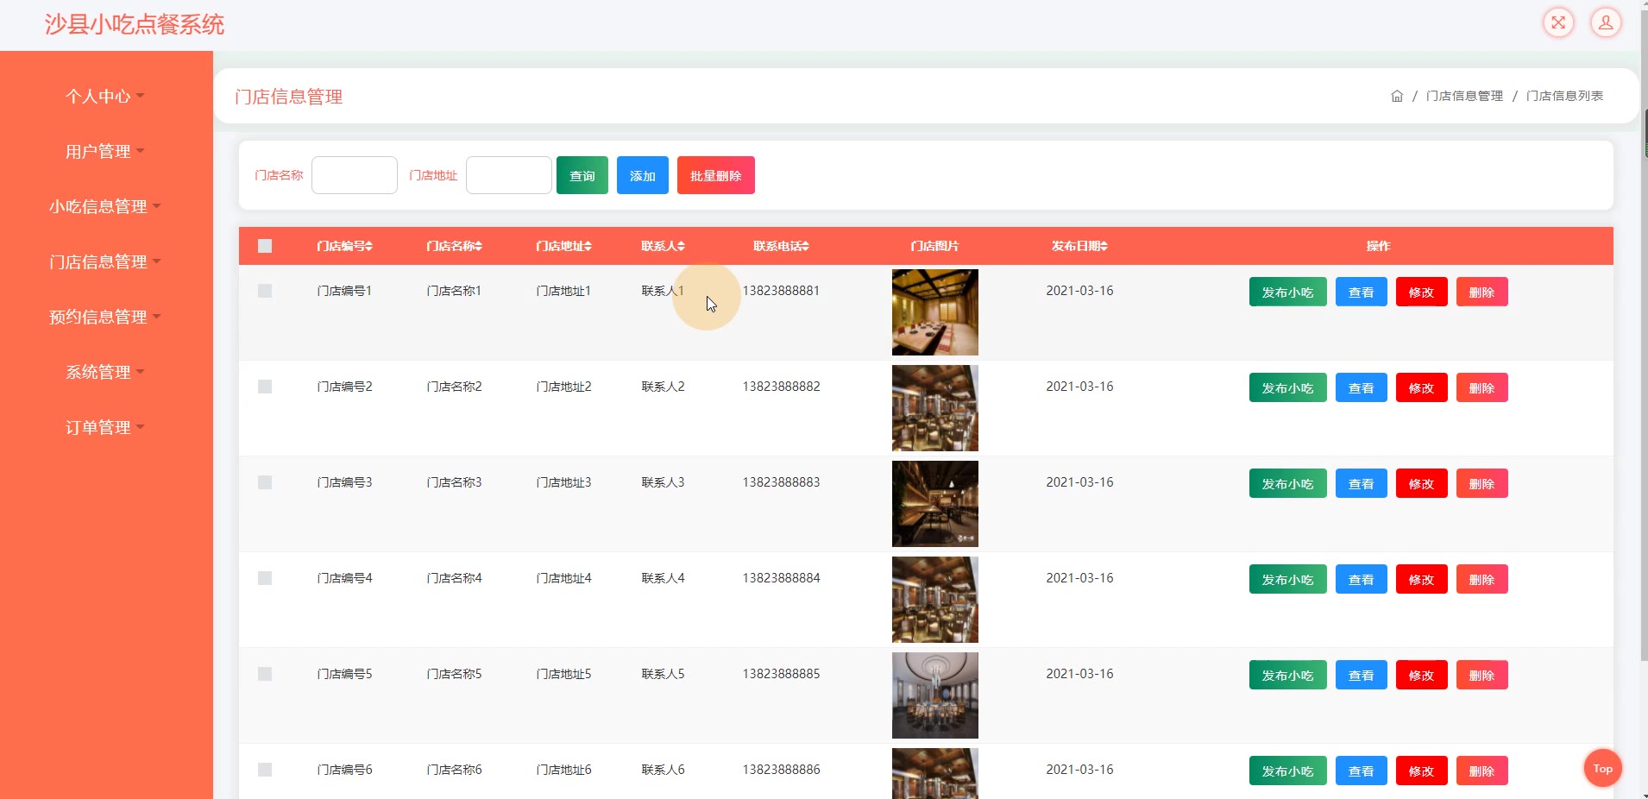Screen dimensions: 1648x799
Task: Click 查看 for 门店编号1
Action: [x=1362, y=292]
